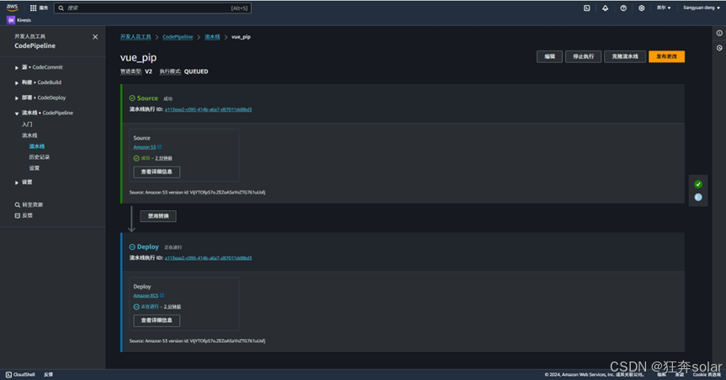Click the external link icon beside Amazon S3
Screen dimensions: 726x380
coord(159,147)
